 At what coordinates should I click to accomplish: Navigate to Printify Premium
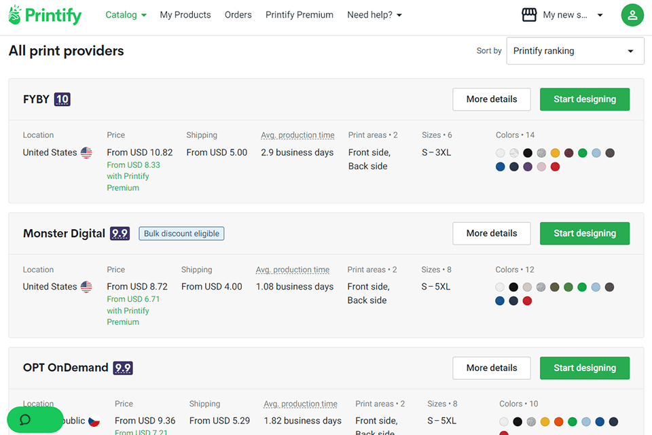300,15
